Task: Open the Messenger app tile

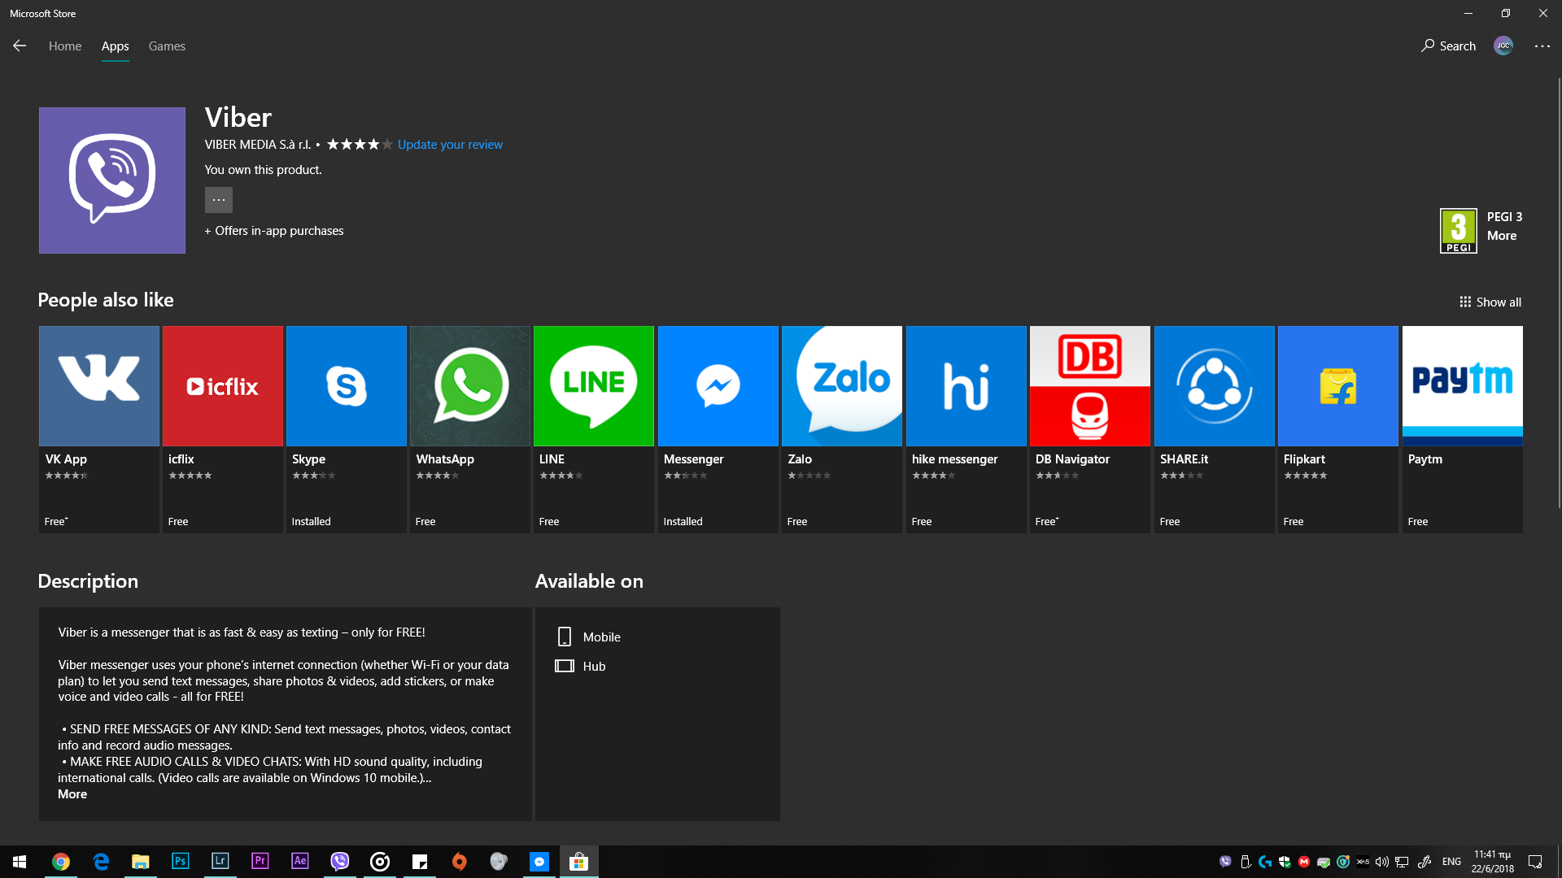Action: tap(718, 429)
